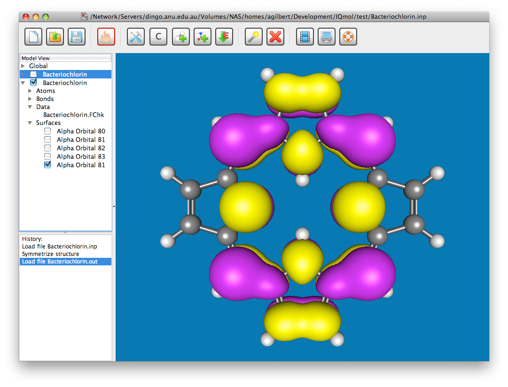Image resolution: width=508 pixels, height=387 pixels.
Task: Toggle fullscreen with the monitor icon
Action: (327, 37)
